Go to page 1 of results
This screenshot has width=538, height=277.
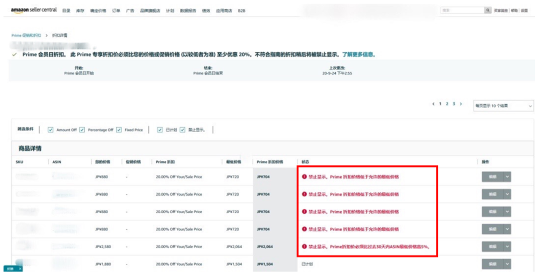pos(440,104)
